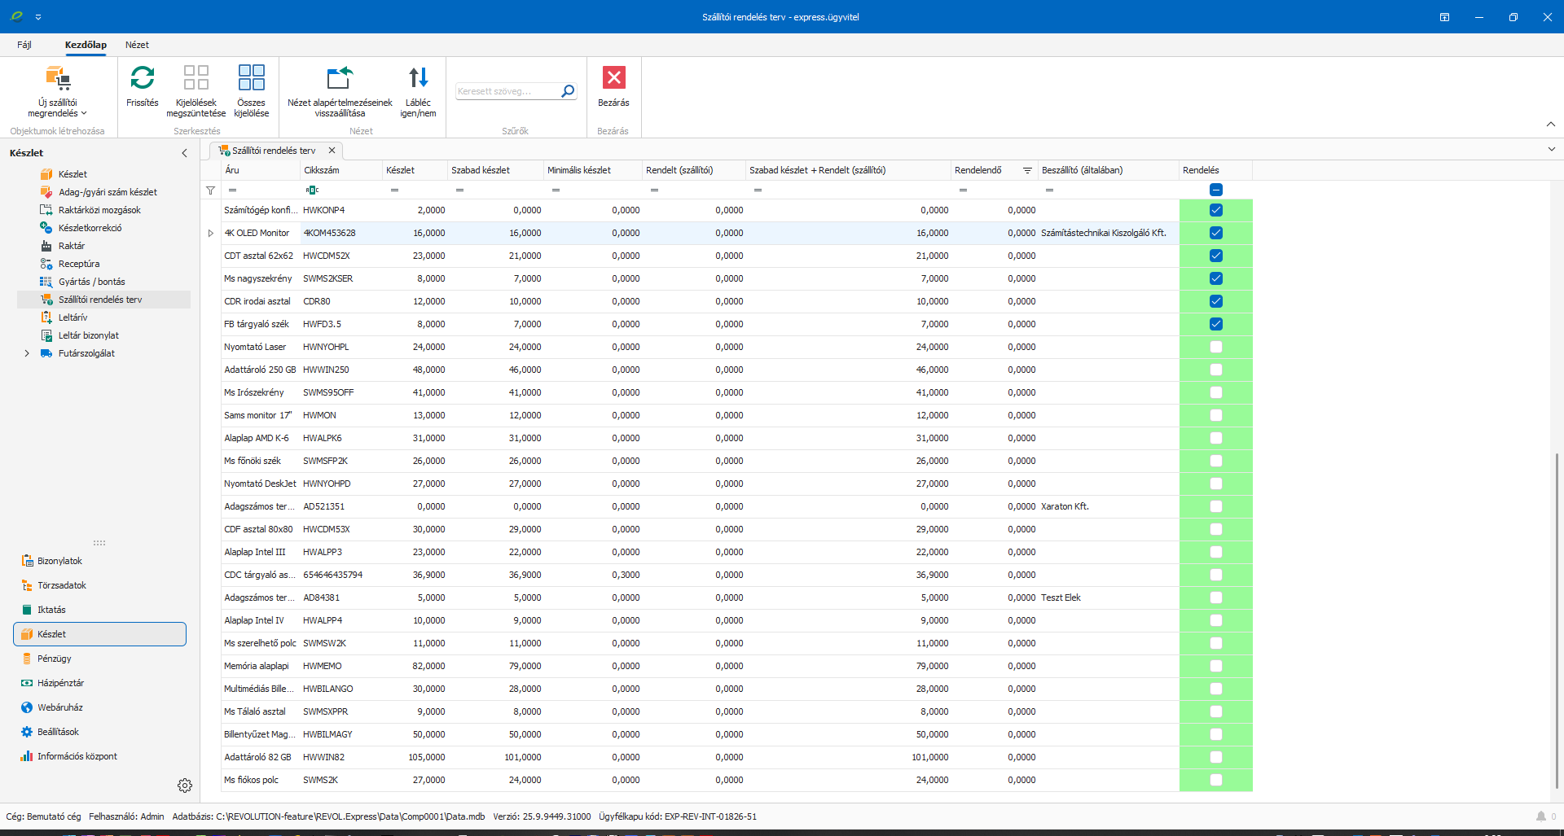This screenshot has height=836, width=1564.
Task: Uncheck Rendelés for 4K OLED Monitor row
Action: click(x=1215, y=233)
